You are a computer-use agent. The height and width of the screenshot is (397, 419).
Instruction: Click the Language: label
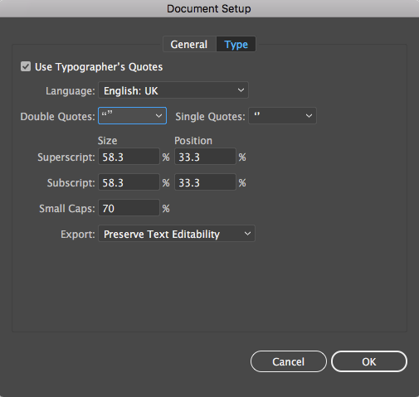click(x=71, y=91)
